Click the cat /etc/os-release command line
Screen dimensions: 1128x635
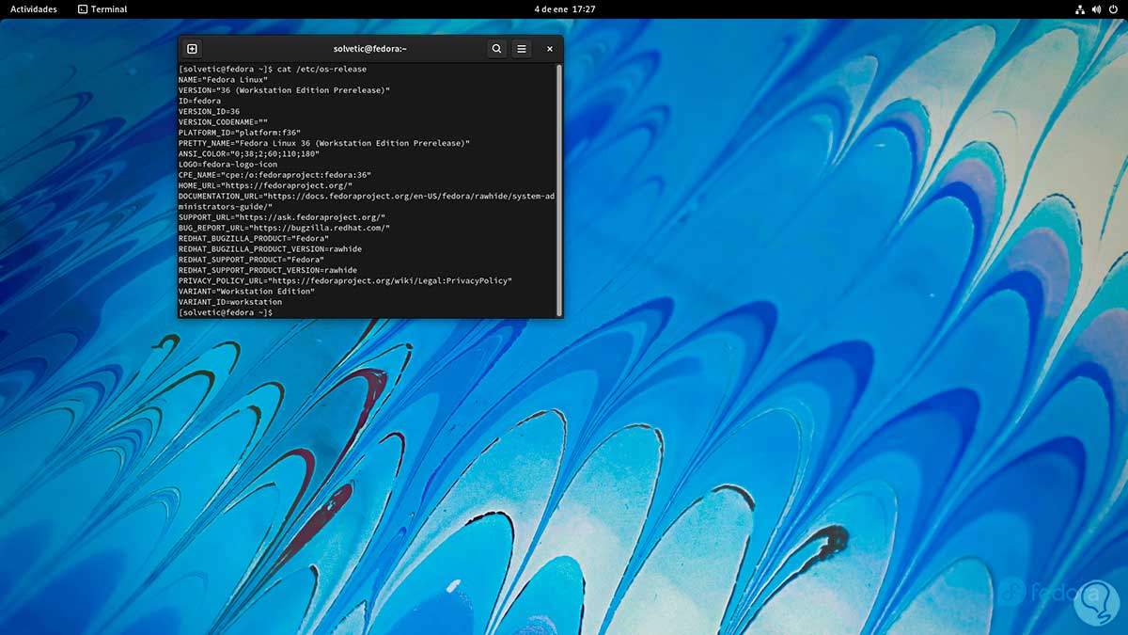(321, 70)
